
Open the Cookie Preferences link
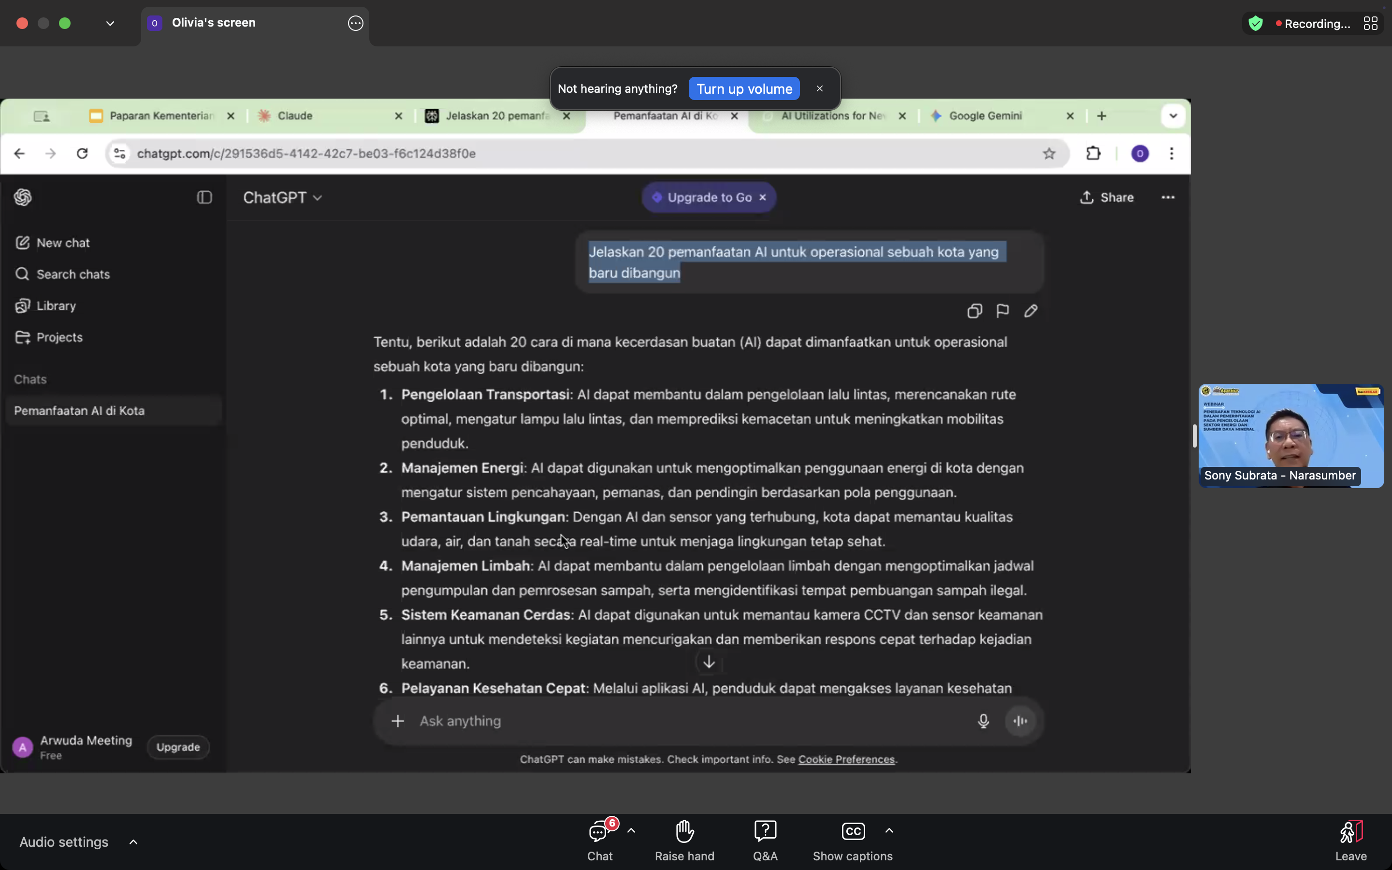point(846,759)
